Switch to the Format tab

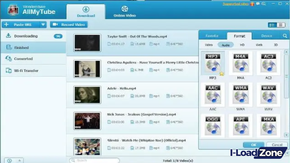pos(239,36)
